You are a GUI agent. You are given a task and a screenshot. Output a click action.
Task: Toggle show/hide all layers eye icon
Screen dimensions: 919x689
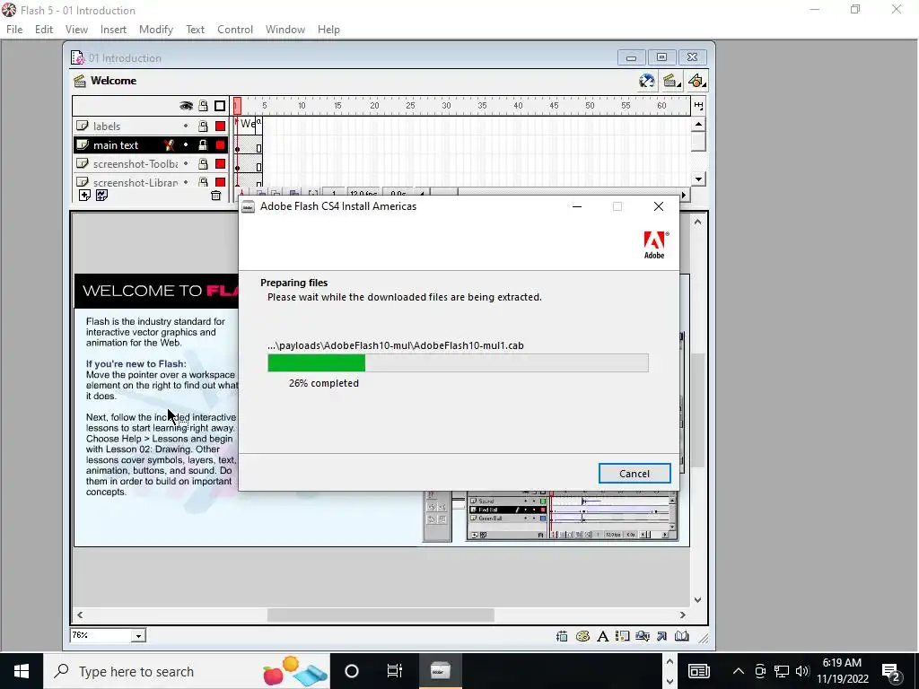click(186, 106)
